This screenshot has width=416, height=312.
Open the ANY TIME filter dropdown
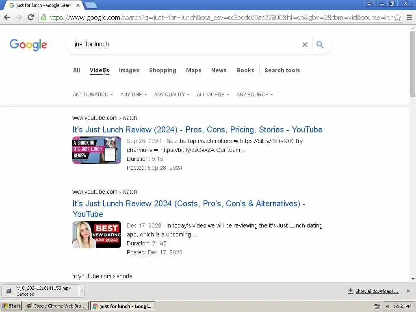133,94
